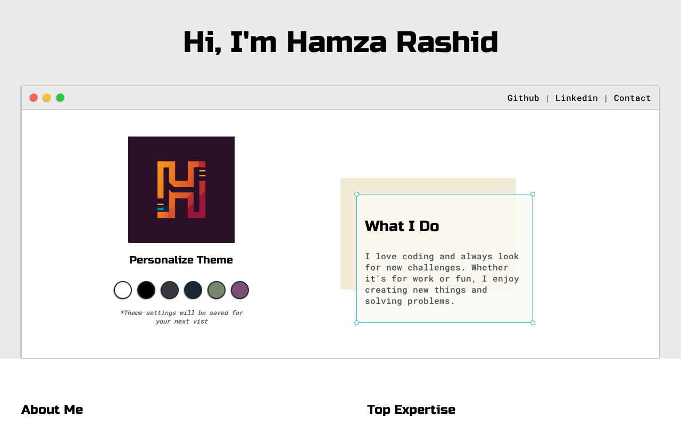This screenshot has height=425, width=681.
Task: Click the "What I Do" card heading
Action: (x=402, y=226)
